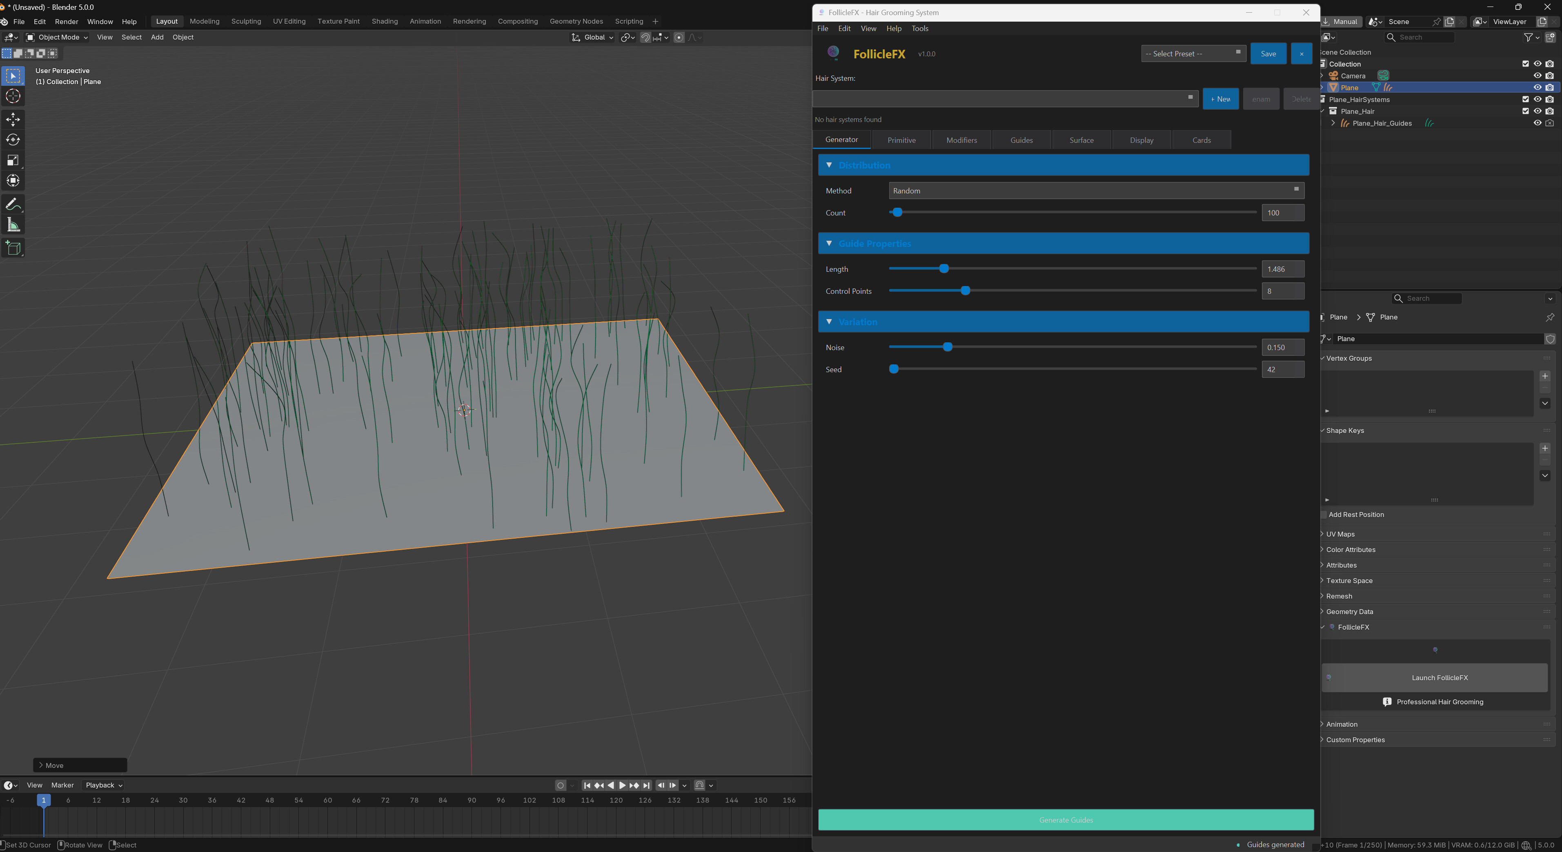Select the Cursor tool in Blender toolbar
This screenshot has height=852, width=1562.
pos(13,96)
